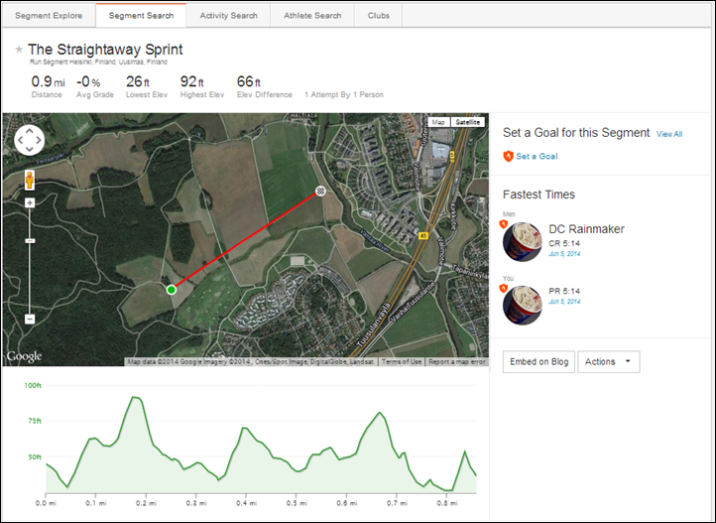This screenshot has height=523, width=716.
Task: Star The Straightaway Sprint segment
Action: (19, 50)
